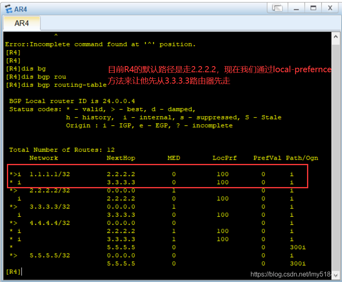
Task: Click 'Total Number of Routes: 12'
Action: [x=62, y=150]
